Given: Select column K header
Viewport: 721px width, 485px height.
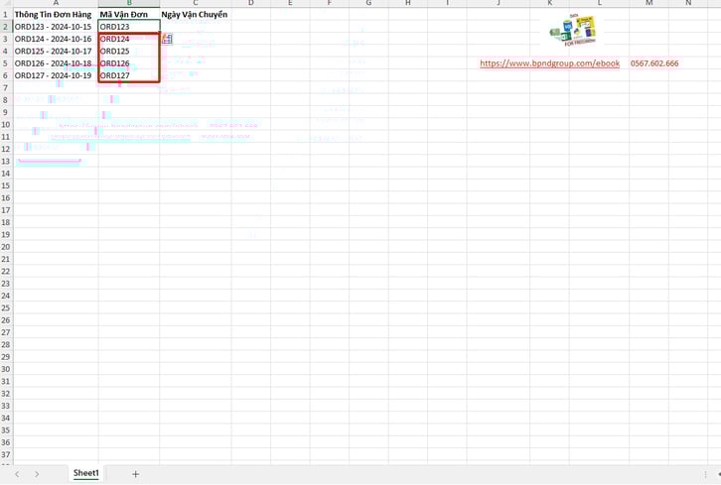Looking at the screenshot, I should pos(549,3).
